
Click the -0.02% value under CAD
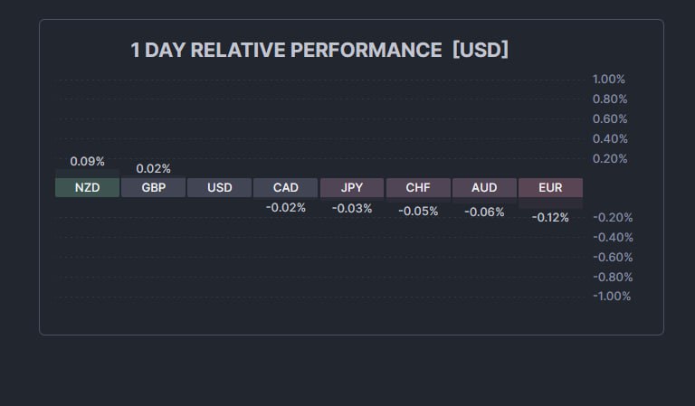[x=285, y=208]
